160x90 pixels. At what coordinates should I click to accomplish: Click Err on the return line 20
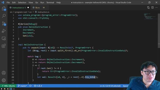click(52, 71)
